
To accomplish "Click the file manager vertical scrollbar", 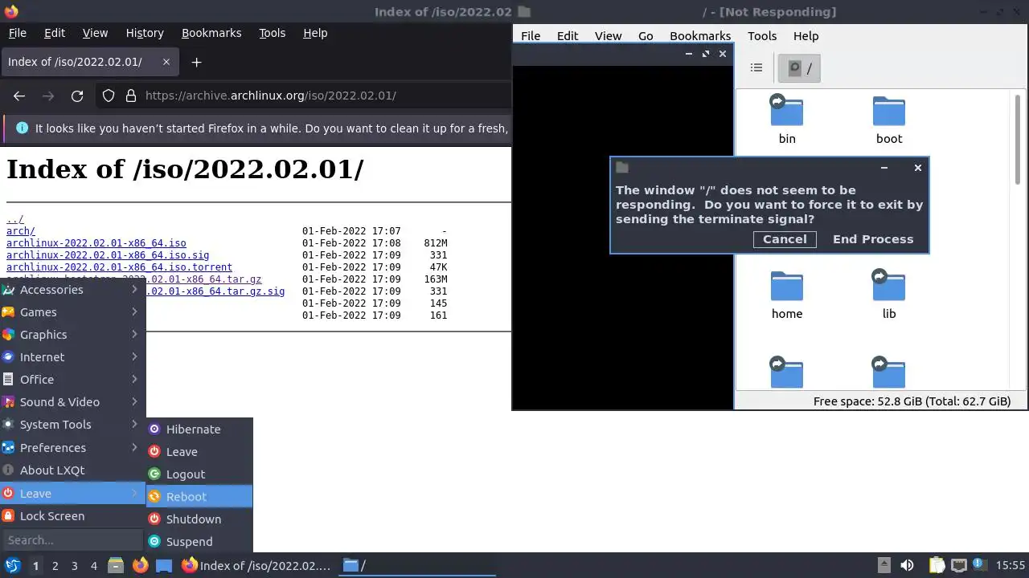I will tap(1017, 141).
